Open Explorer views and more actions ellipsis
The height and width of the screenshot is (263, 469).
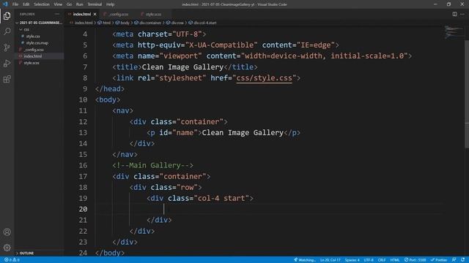pos(57,14)
